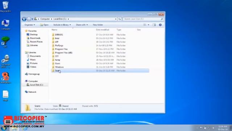This screenshot has height=131, width=232.
Task: Select the DRIVERS folder icon
Action: pyautogui.click(x=53, y=35)
